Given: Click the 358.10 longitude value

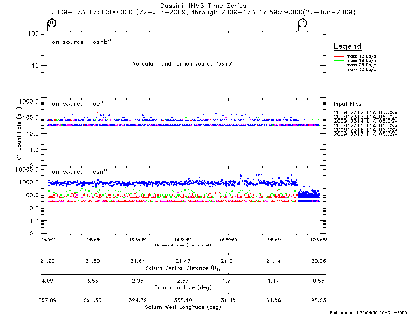Looking at the screenshot, I should (x=183, y=300).
